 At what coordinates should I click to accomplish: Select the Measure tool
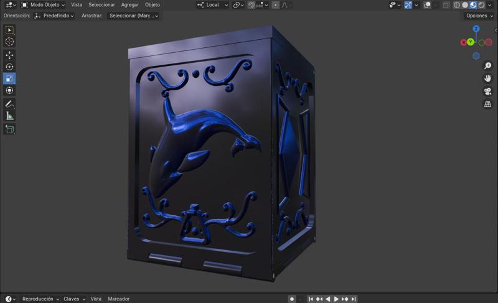click(x=9, y=116)
